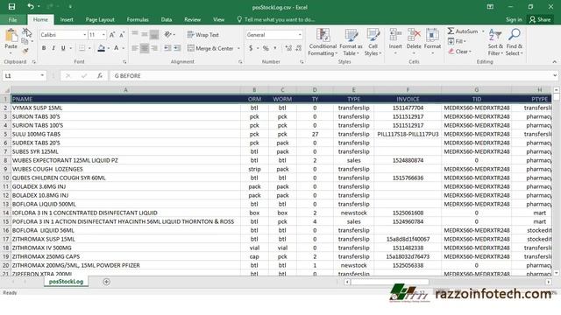Open the Calibri font name dropdown
This screenshot has height=315, width=561.
85,35
